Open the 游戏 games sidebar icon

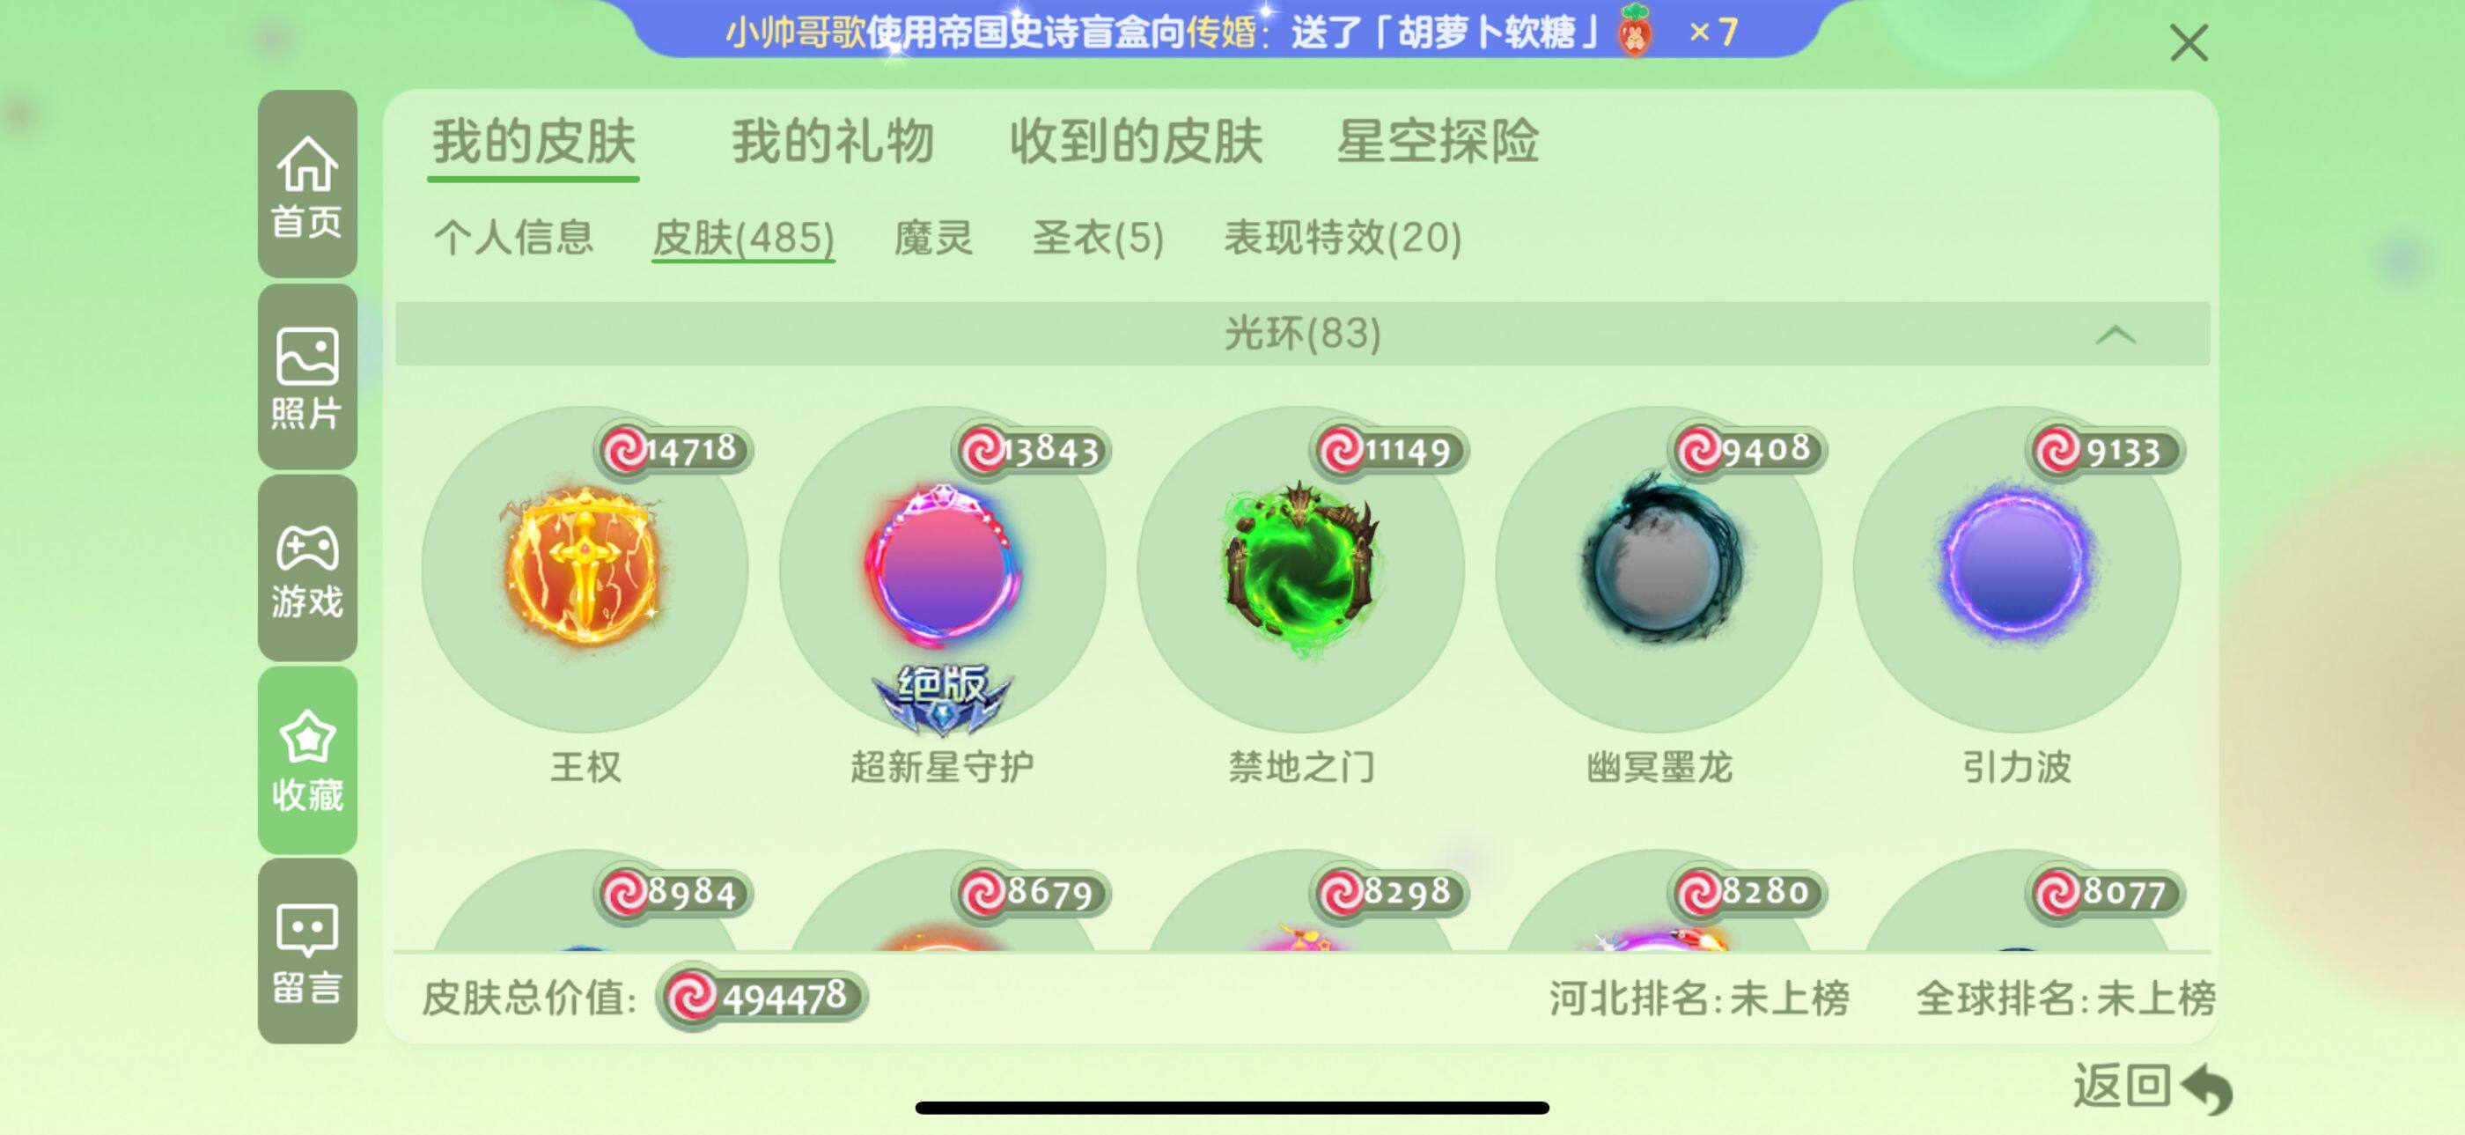click(x=307, y=569)
